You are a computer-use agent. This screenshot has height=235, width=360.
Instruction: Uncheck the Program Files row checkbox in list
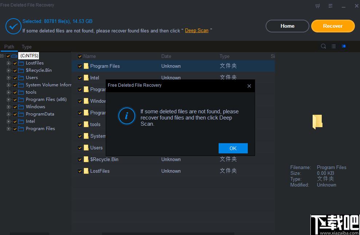80,66
